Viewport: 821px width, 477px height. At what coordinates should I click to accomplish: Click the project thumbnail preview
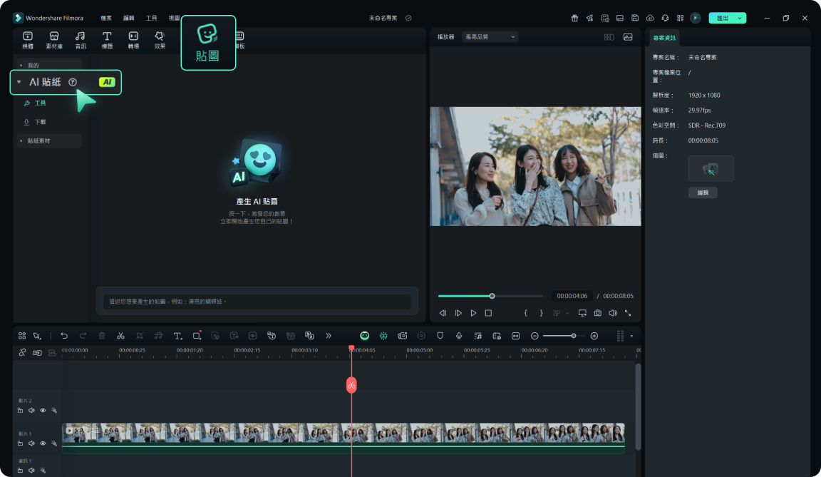[711, 168]
